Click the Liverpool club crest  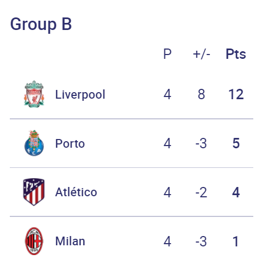tap(34, 94)
